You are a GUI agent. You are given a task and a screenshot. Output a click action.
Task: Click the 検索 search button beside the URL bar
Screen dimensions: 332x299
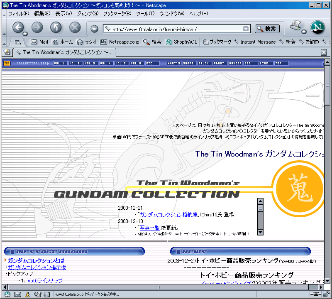click(x=267, y=29)
